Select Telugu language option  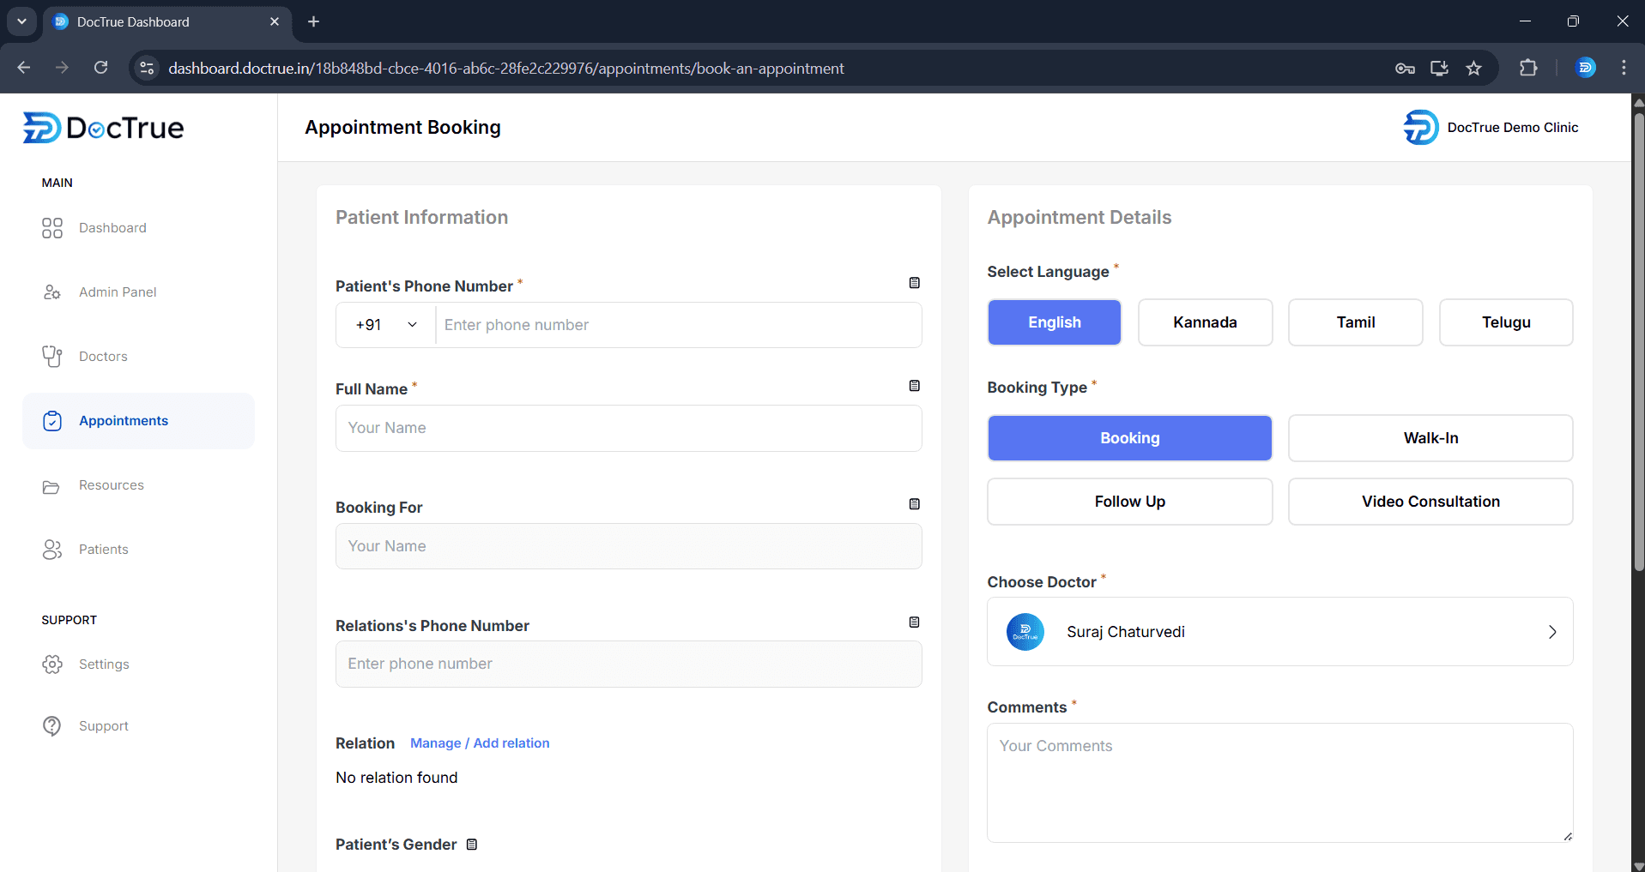click(1506, 322)
